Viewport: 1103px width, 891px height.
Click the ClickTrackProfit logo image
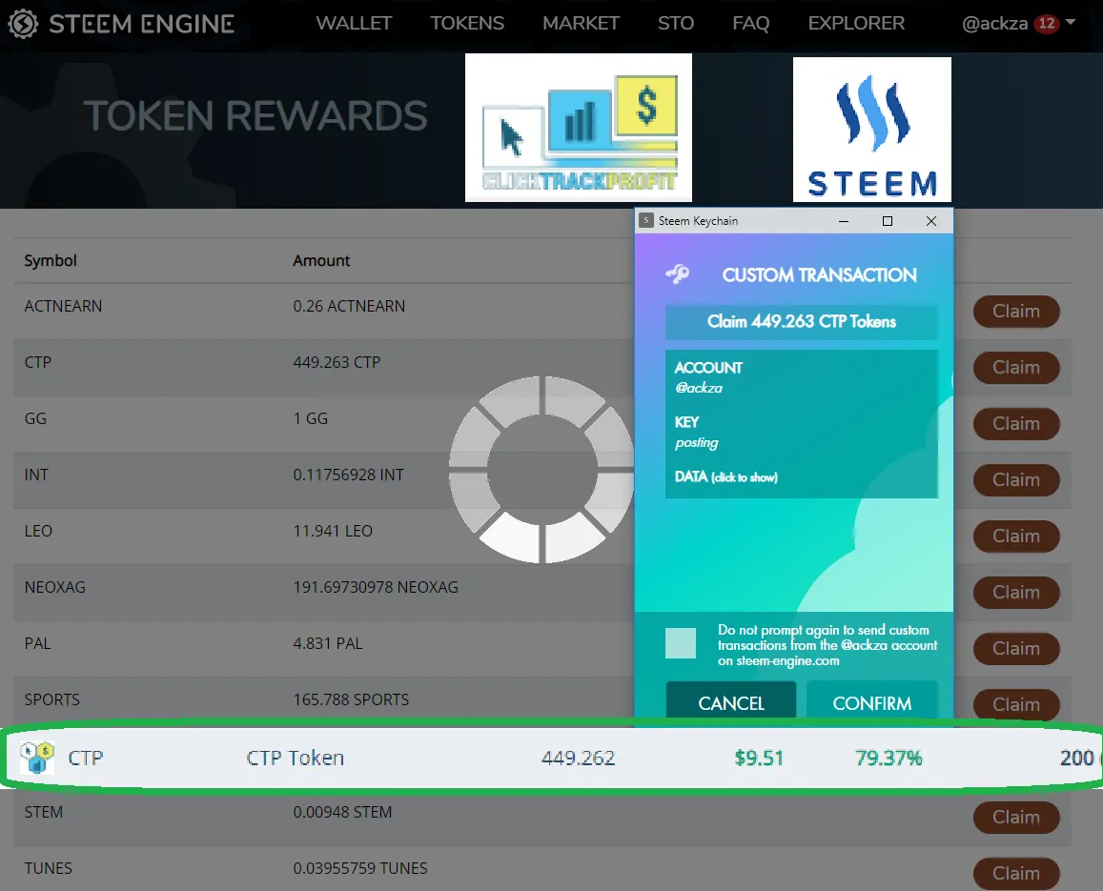point(579,128)
